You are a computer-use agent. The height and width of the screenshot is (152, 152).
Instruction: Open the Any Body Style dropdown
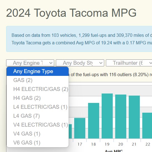[80, 63]
